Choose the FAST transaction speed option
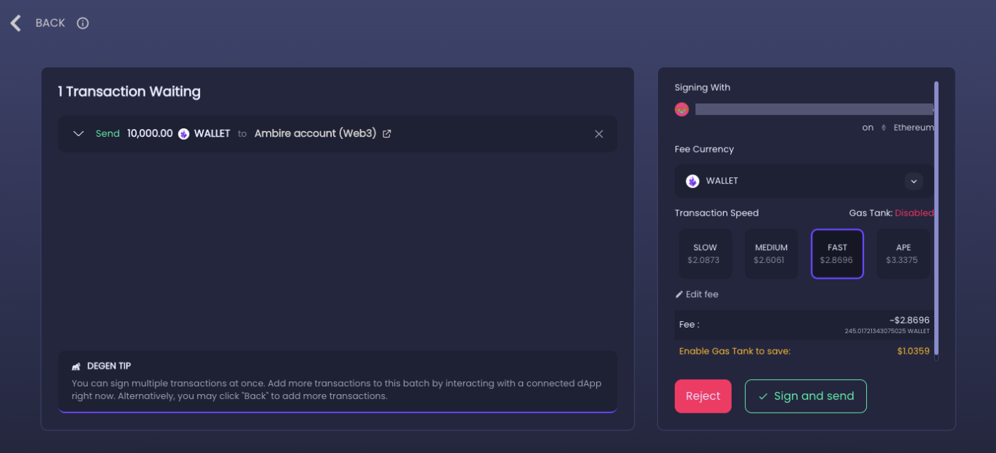Viewport: 996px width, 453px height. (837, 254)
